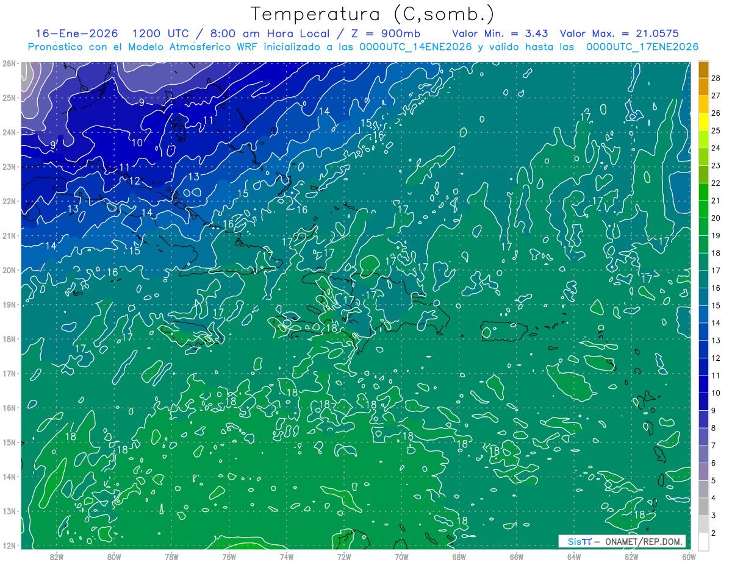Click the '19N' latitude axis label
The width and height of the screenshot is (732, 565).
point(9,305)
